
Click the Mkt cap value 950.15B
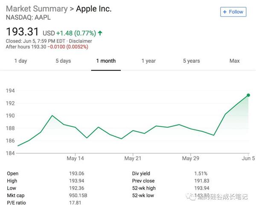point(78,196)
